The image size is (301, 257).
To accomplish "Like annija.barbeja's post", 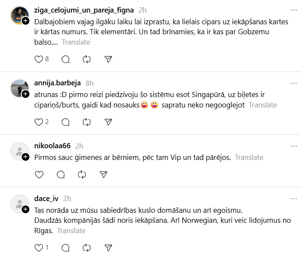I will point(39,122).
